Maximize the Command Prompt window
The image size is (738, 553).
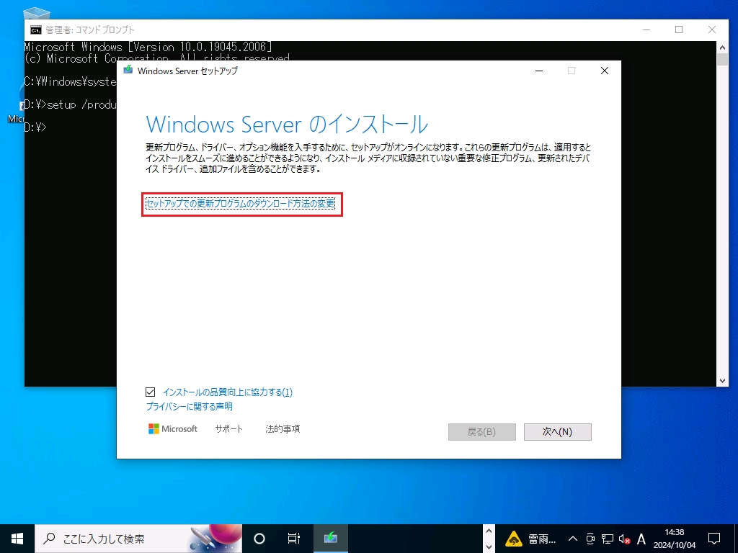(679, 30)
